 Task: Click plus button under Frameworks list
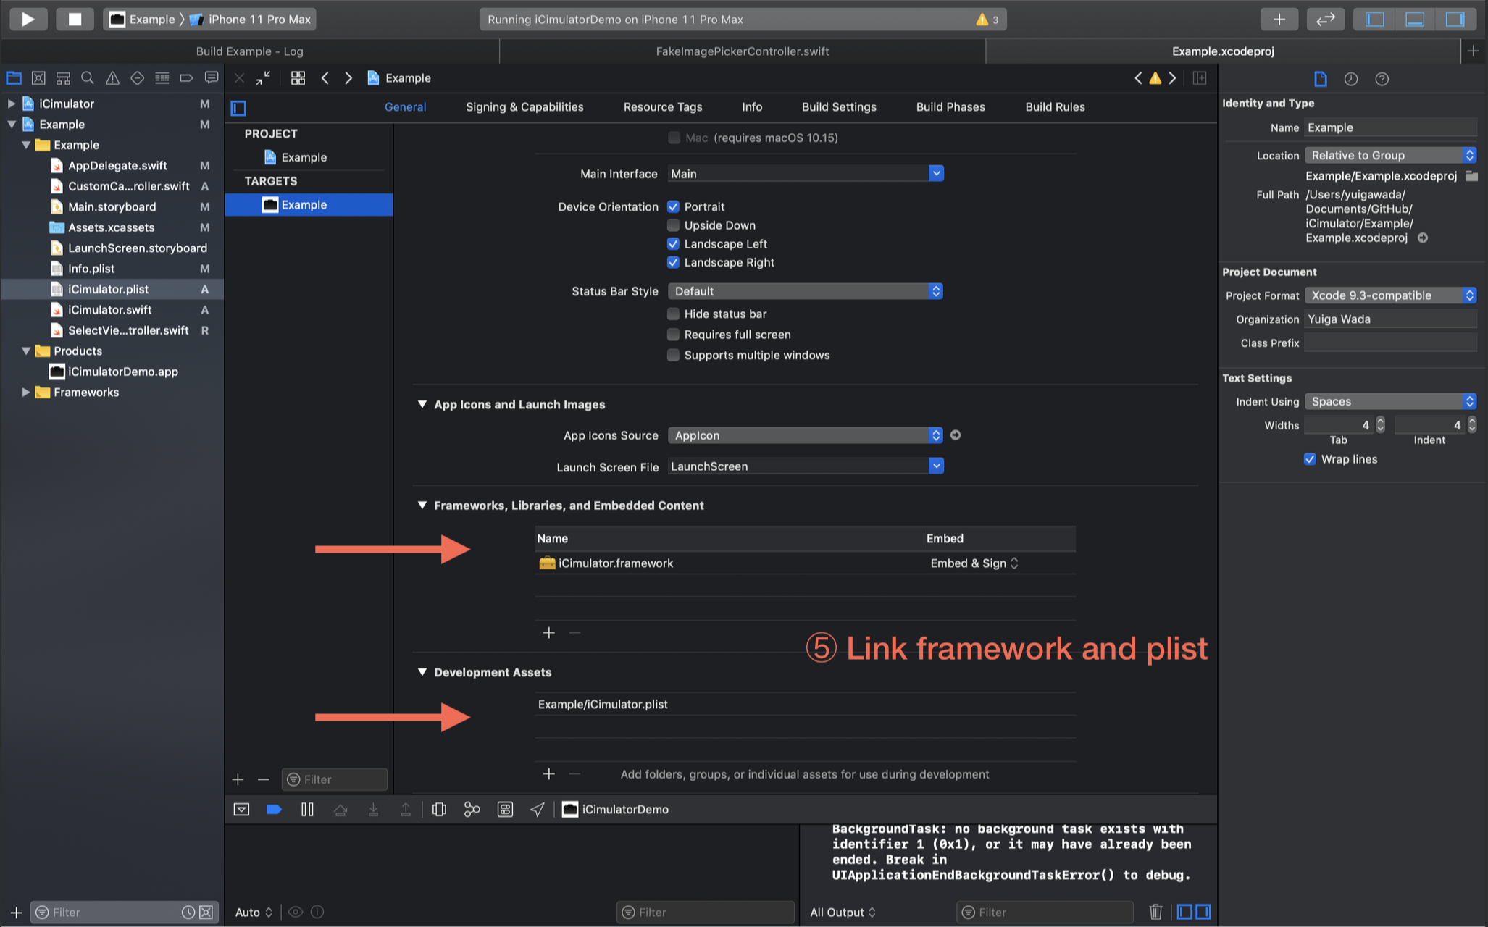548,633
